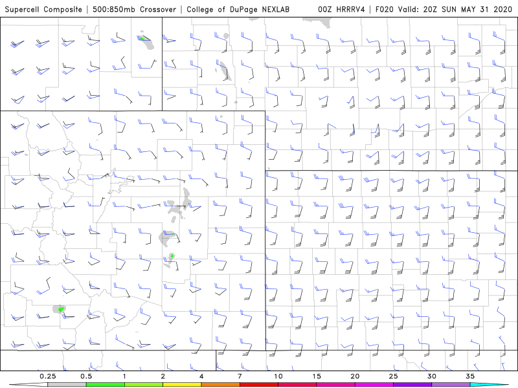Click the legend value '15'
This screenshot has height=388, width=518.
click(x=317, y=376)
